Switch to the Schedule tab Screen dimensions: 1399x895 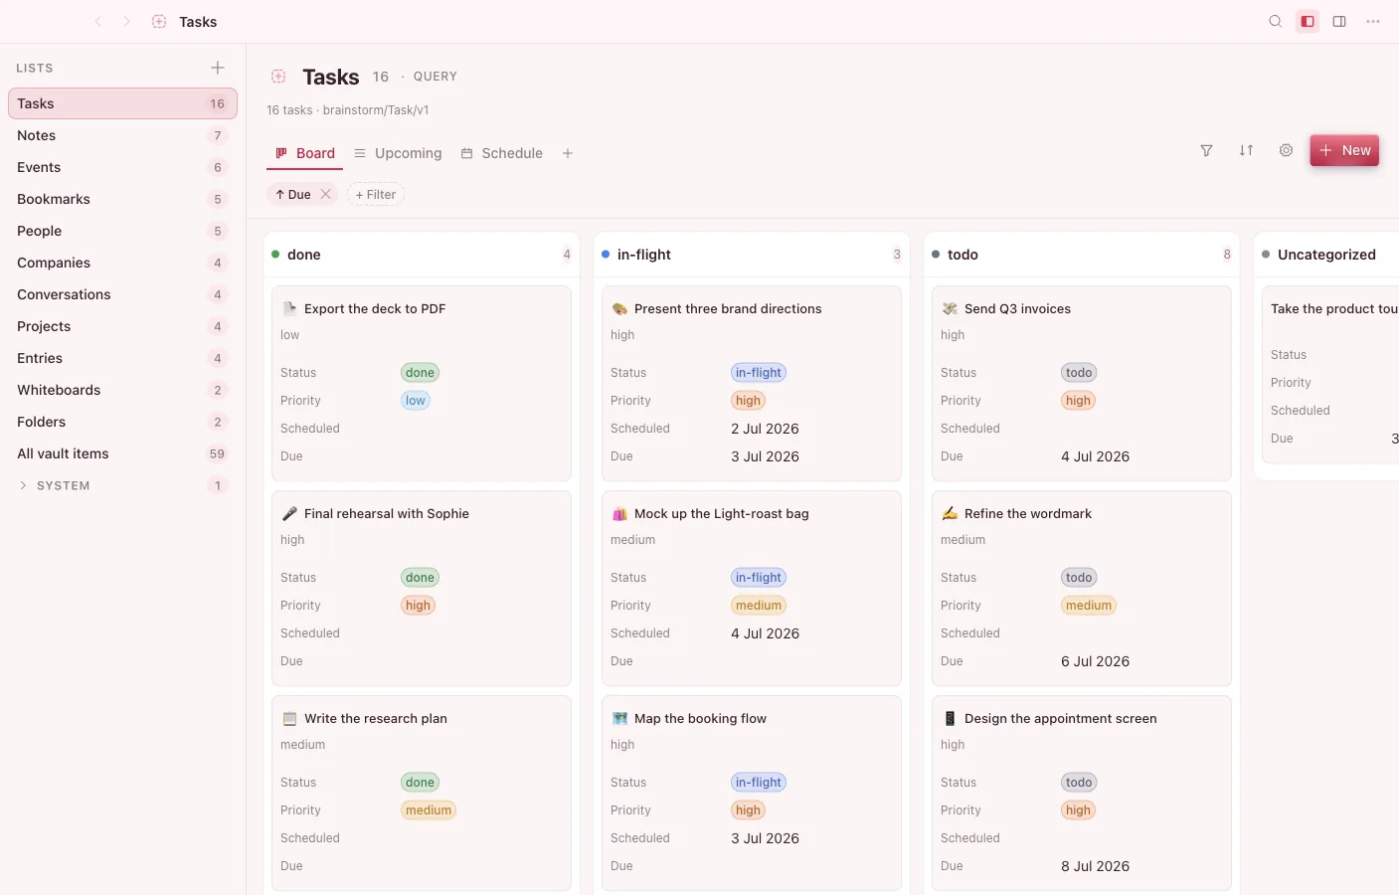tap(502, 153)
